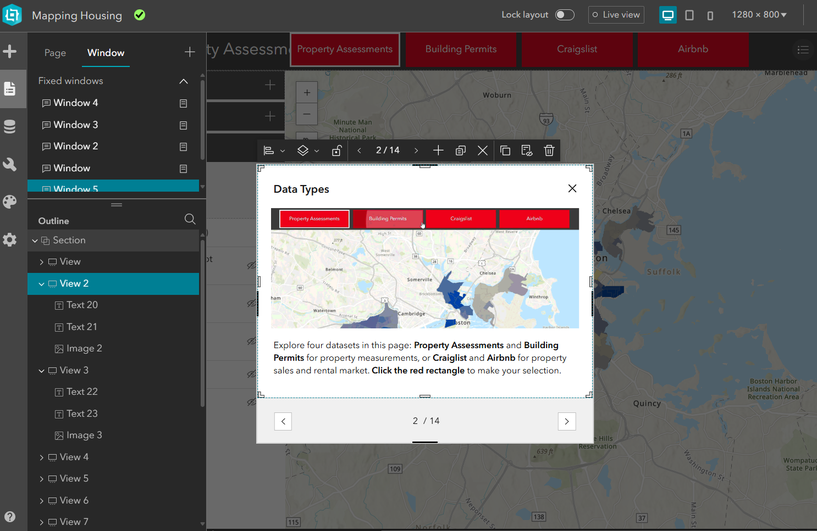Click the Property Assessments button on the canvas
Screen dimensions: 817x531
coord(345,49)
